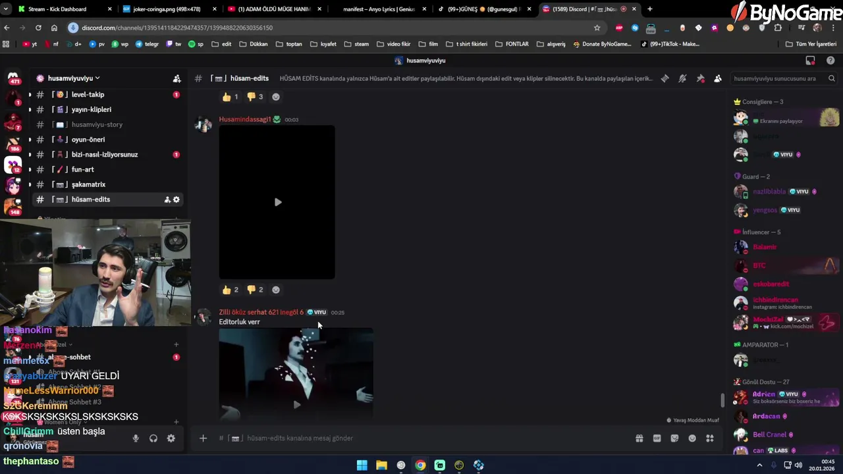Viewport: 843px width, 474px height.
Task: Expand the level-takip channel threads arrow
Action: [x=30, y=95]
